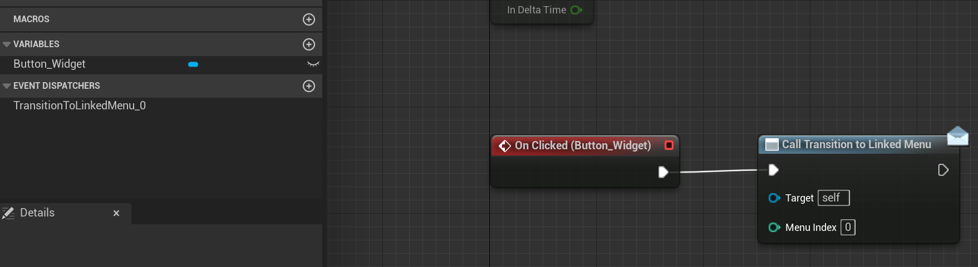The width and height of the screenshot is (978, 267).
Task: Click Call Transition input execution pin
Action: [774, 170]
